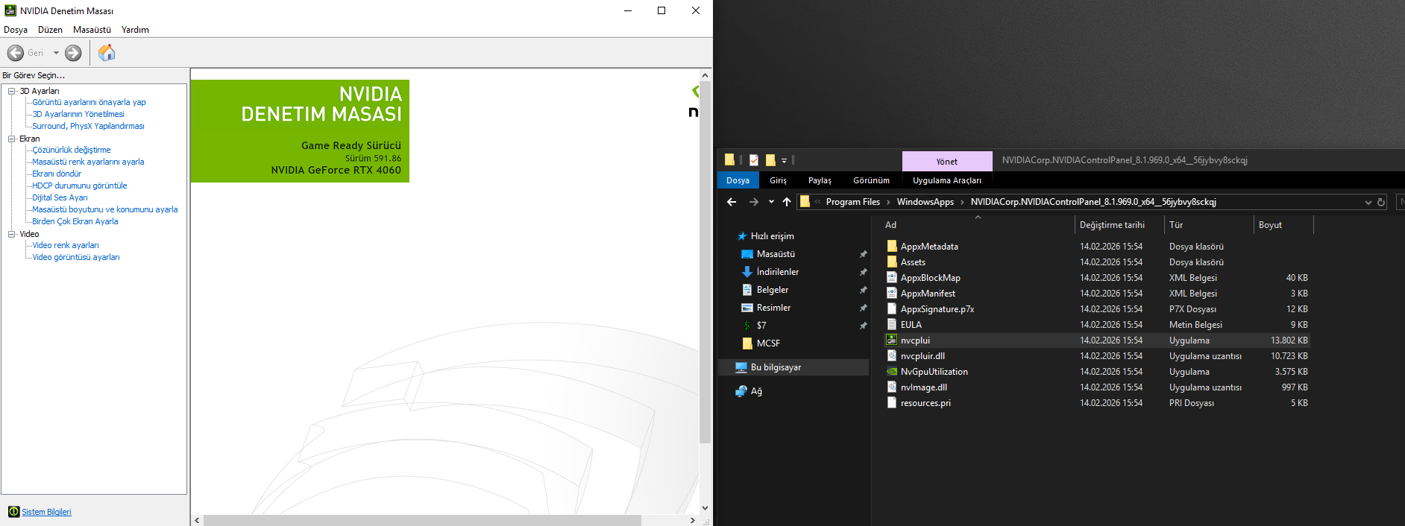Click the horizontal scrollbar in NVIDIA content pane

click(422, 520)
